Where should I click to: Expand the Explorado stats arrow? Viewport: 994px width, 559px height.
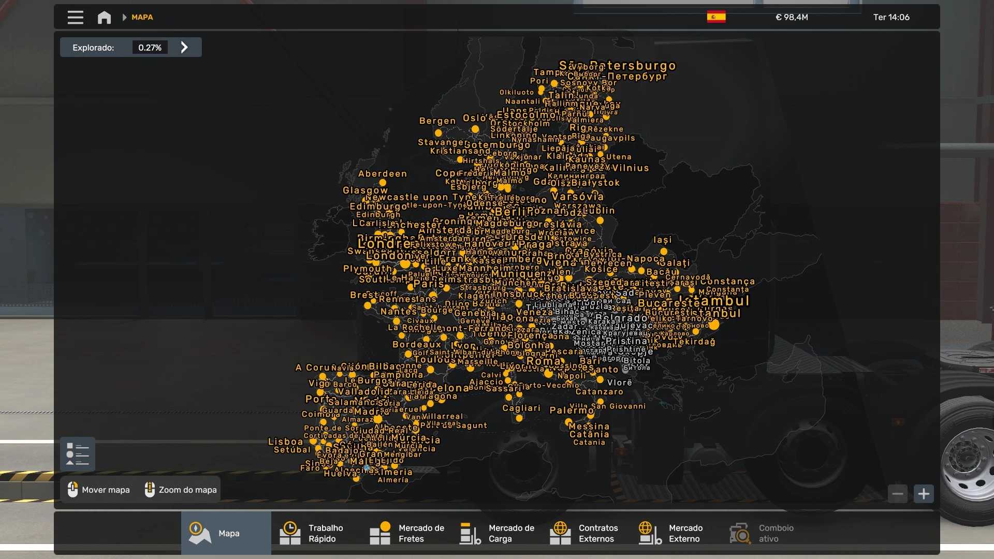pyautogui.click(x=184, y=47)
